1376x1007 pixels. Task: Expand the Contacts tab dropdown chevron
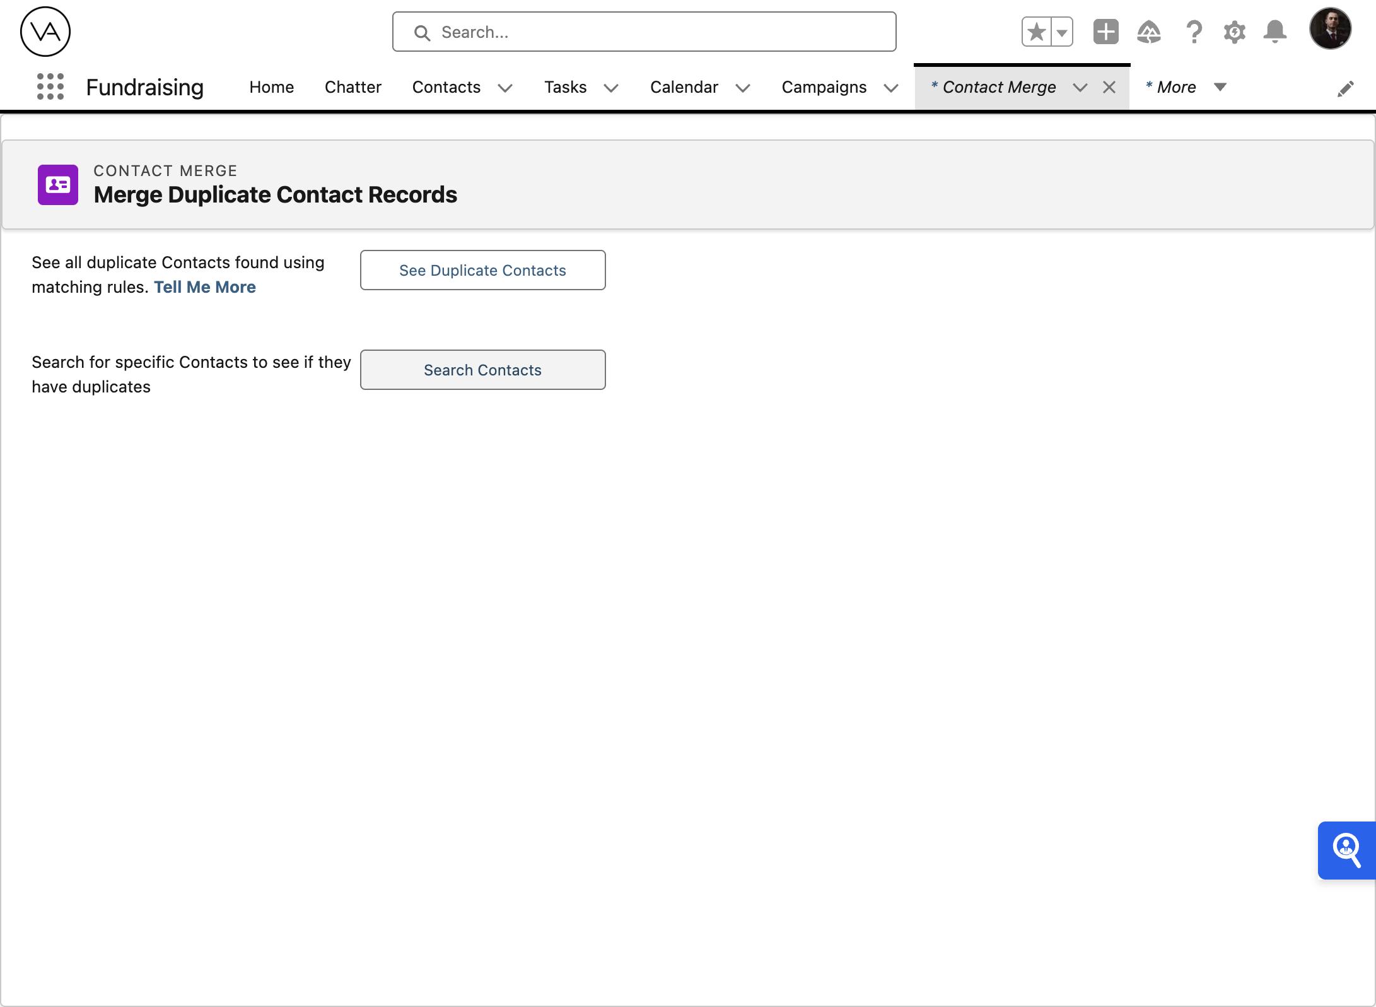[505, 88]
